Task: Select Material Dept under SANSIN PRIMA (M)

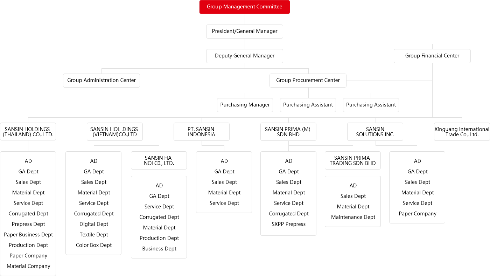Action: click(289, 193)
